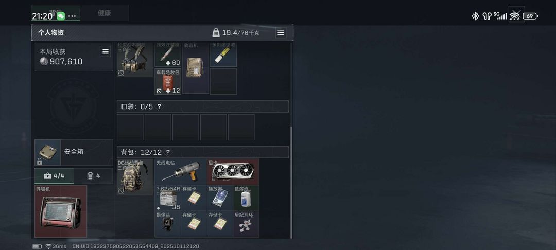Switch to the clipboard 4 tab
Screen dimensions: 556x250
coord(94,176)
